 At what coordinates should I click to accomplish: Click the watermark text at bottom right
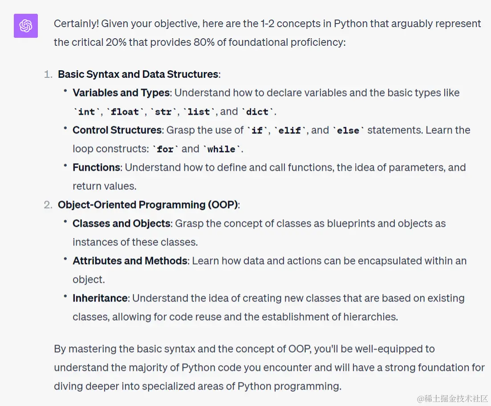pyautogui.click(x=452, y=398)
